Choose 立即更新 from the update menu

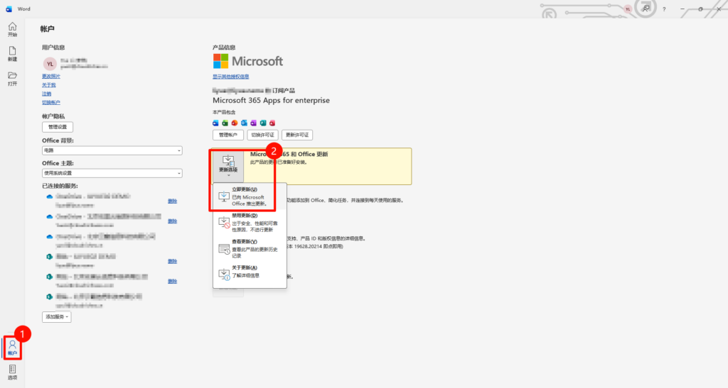[249, 196]
